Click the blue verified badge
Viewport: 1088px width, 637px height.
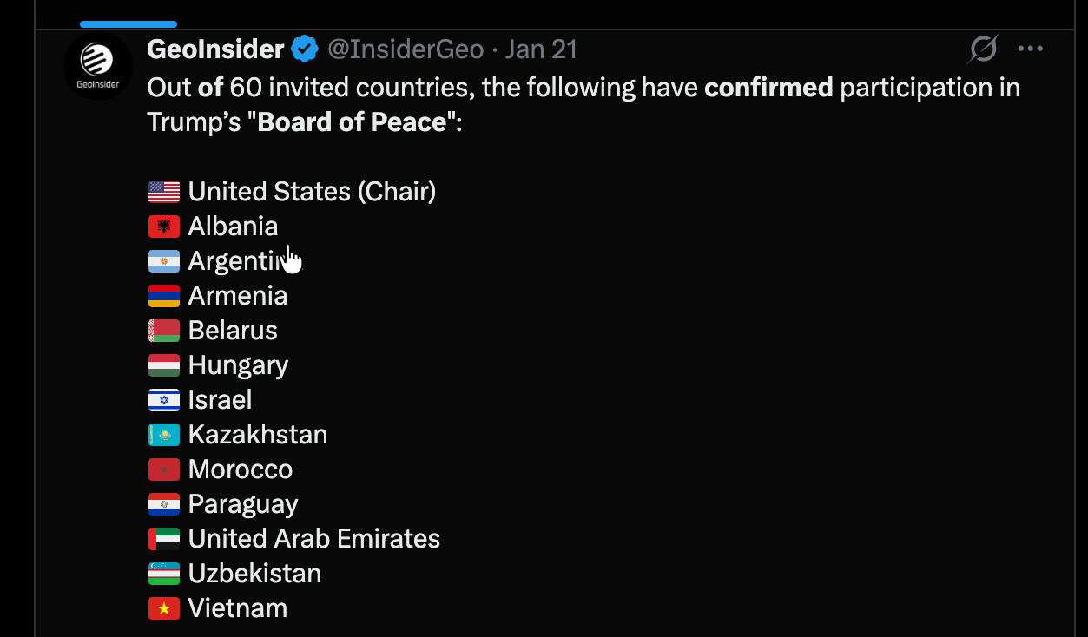[305, 49]
